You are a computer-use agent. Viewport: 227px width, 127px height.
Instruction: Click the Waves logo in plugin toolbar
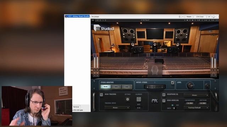pyautogui.click(x=93, y=20)
